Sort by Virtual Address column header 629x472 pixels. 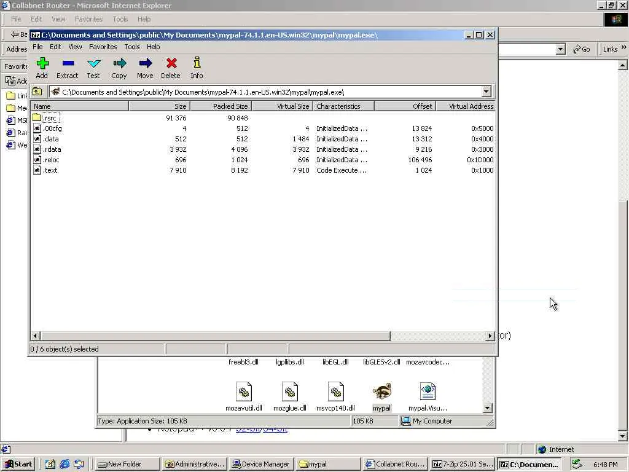pyautogui.click(x=466, y=106)
